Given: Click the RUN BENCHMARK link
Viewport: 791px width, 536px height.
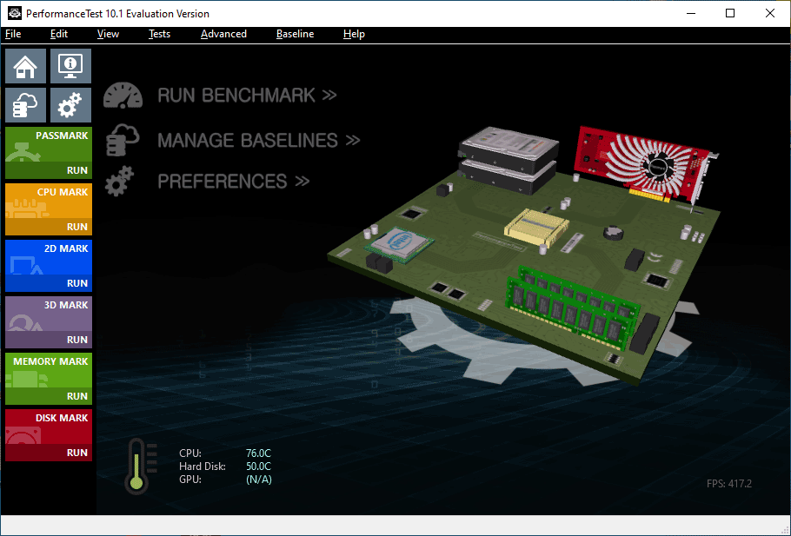Looking at the screenshot, I should coord(247,96).
